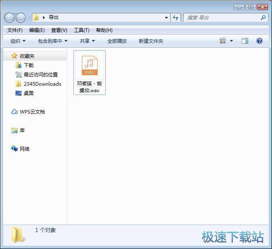The height and width of the screenshot is (249, 272).
Task: Click the 下载 folder icon
Action: click(x=19, y=65)
